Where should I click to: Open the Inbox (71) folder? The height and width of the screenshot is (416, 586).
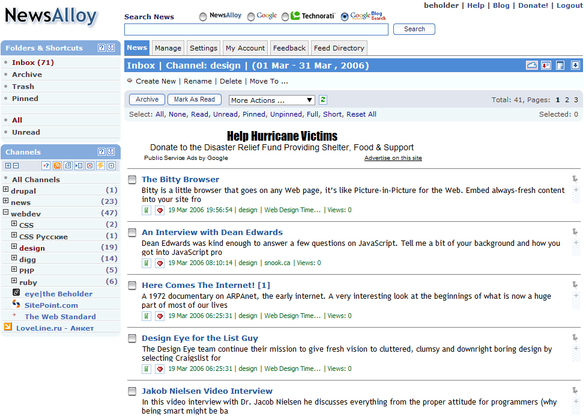tap(33, 63)
